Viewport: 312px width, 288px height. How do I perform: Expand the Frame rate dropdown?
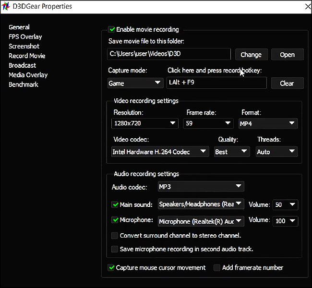point(208,123)
